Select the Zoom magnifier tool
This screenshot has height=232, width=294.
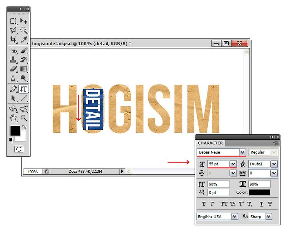coord(24,118)
